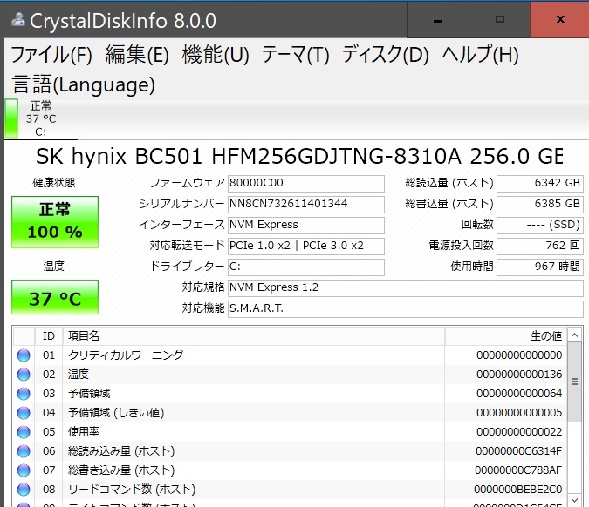Click the interface field NVM Express
589x507 pixels.
coord(305,226)
